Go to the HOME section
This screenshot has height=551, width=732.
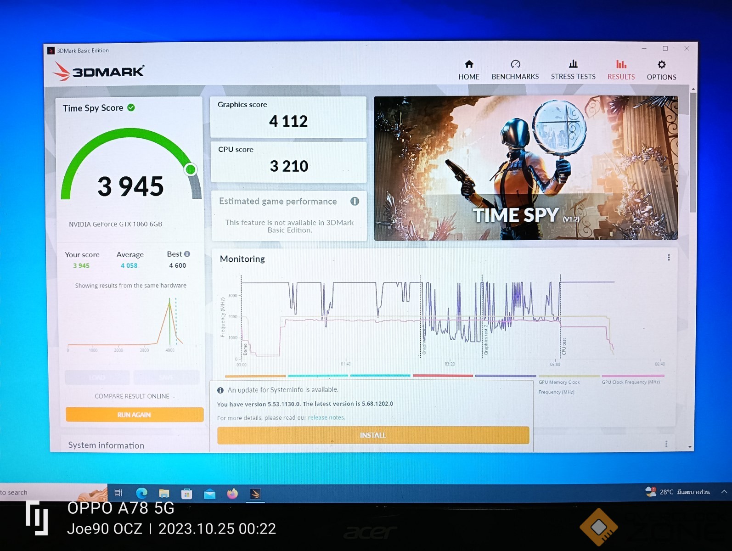tap(469, 70)
